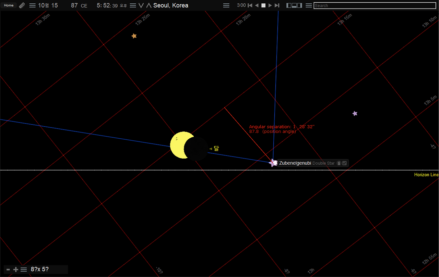Toggle the 오후 AM/PM indicator
The width and height of the screenshot is (439, 277).
(x=123, y=6)
